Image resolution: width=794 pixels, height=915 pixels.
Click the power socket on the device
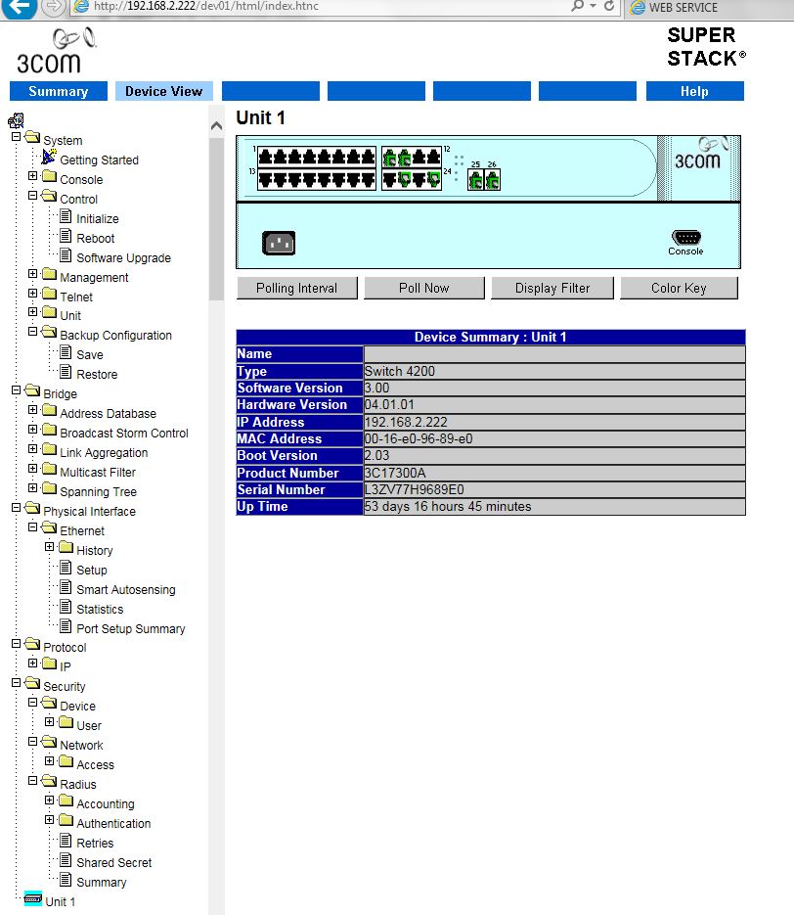coord(279,243)
